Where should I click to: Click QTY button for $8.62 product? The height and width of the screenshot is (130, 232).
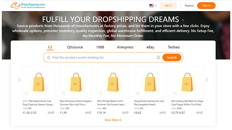coord(162,113)
